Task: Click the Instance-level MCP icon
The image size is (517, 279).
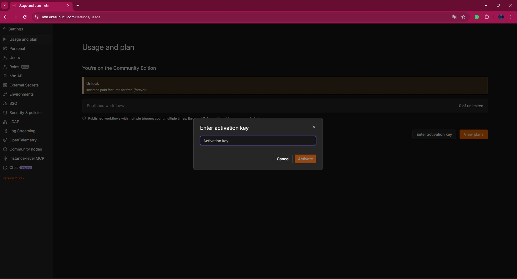Action: (5, 158)
